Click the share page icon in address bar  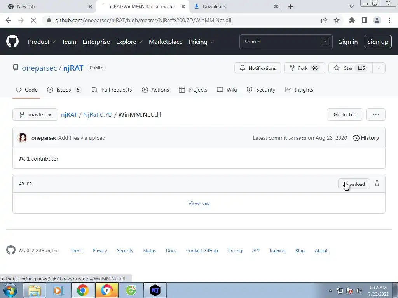(324, 20)
